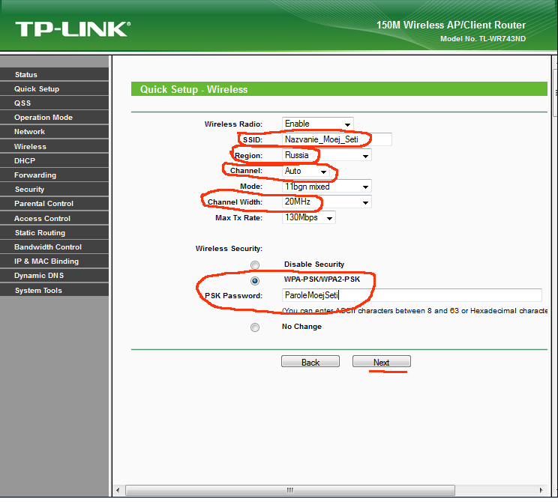Click the PSK Password field
Screen dimensions: 558x502
(x=412, y=295)
